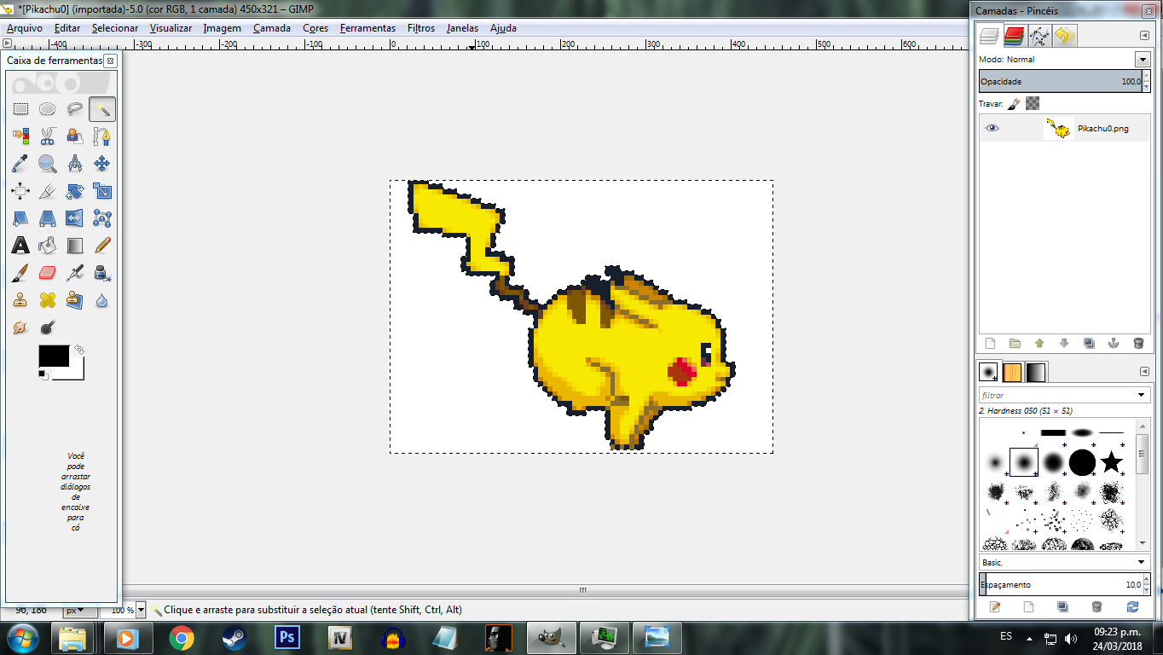Select the Paintbrush tool
This screenshot has width=1163, height=655.
(20, 273)
